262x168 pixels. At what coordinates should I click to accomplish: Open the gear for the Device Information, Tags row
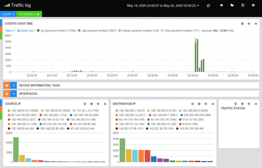[7, 86]
